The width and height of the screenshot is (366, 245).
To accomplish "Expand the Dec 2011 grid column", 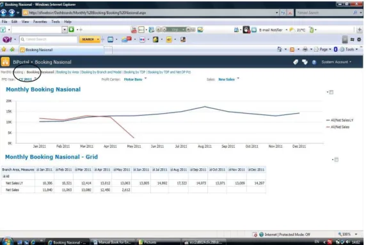I will pos(250,170).
